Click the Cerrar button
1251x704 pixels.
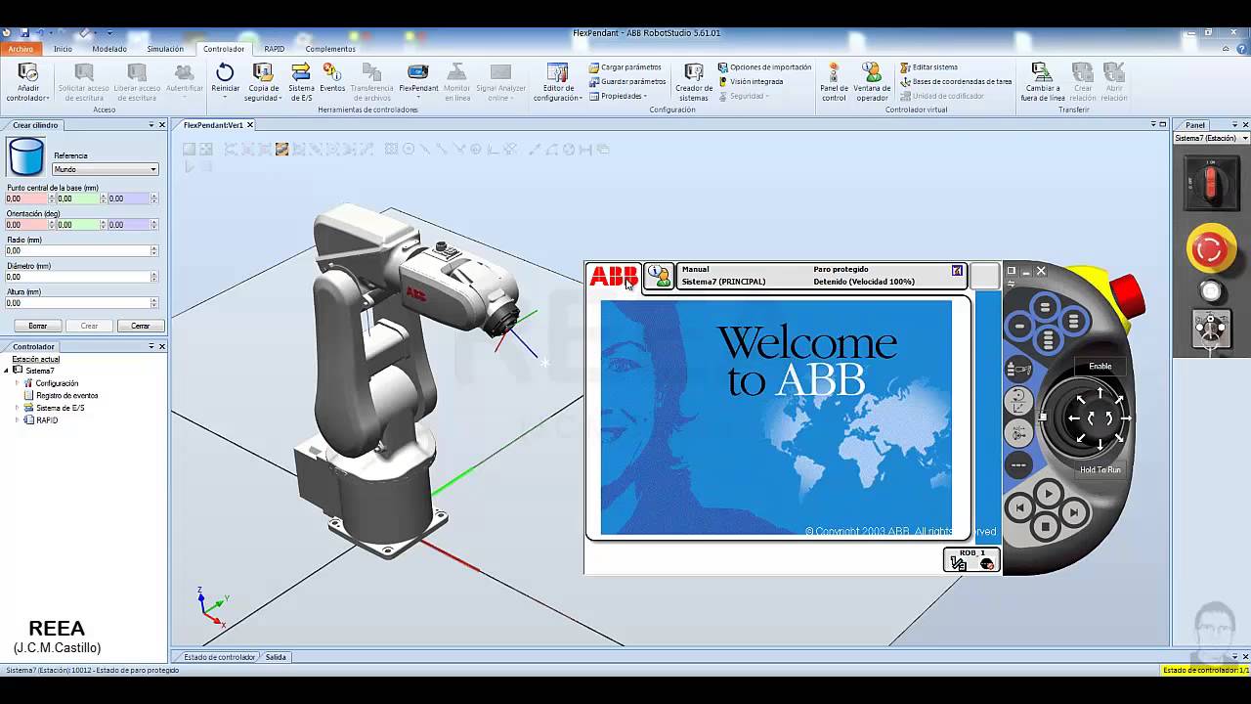pos(141,326)
